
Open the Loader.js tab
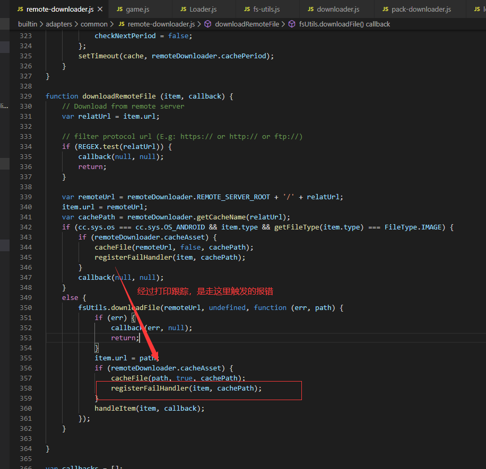click(203, 10)
